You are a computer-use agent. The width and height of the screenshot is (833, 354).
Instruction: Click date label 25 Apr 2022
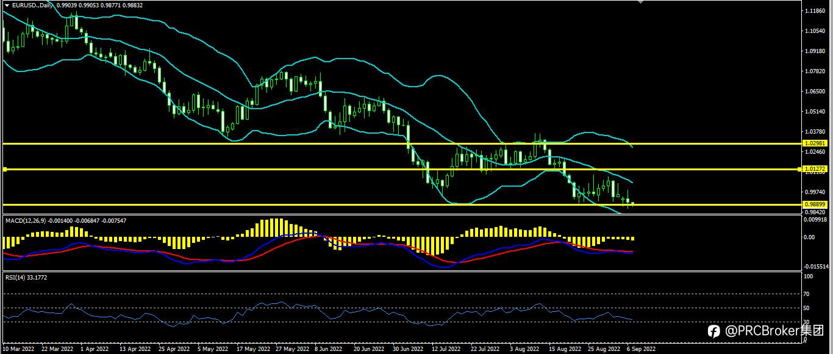click(x=174, y=349)
